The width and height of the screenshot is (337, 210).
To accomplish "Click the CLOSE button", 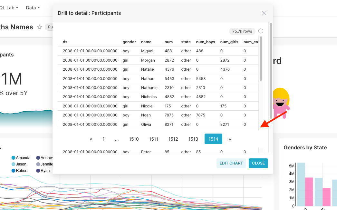I will click(x=258, y=163).
